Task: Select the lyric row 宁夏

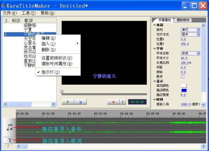Action: (28, 30)
